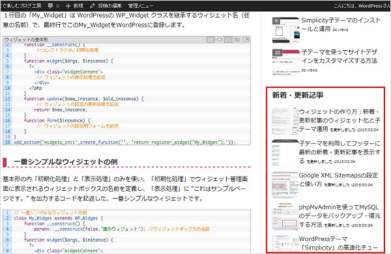Toggle line numbers in ウィジェットの基本形 code box
The image size is (391, 254).
tap(210, 40)
